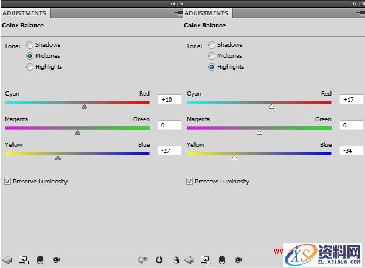Select the Midtones tone in the right panel

pos(212,56)
